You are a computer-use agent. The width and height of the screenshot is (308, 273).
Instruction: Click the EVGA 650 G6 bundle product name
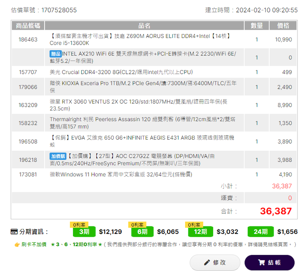coord(142,141)
